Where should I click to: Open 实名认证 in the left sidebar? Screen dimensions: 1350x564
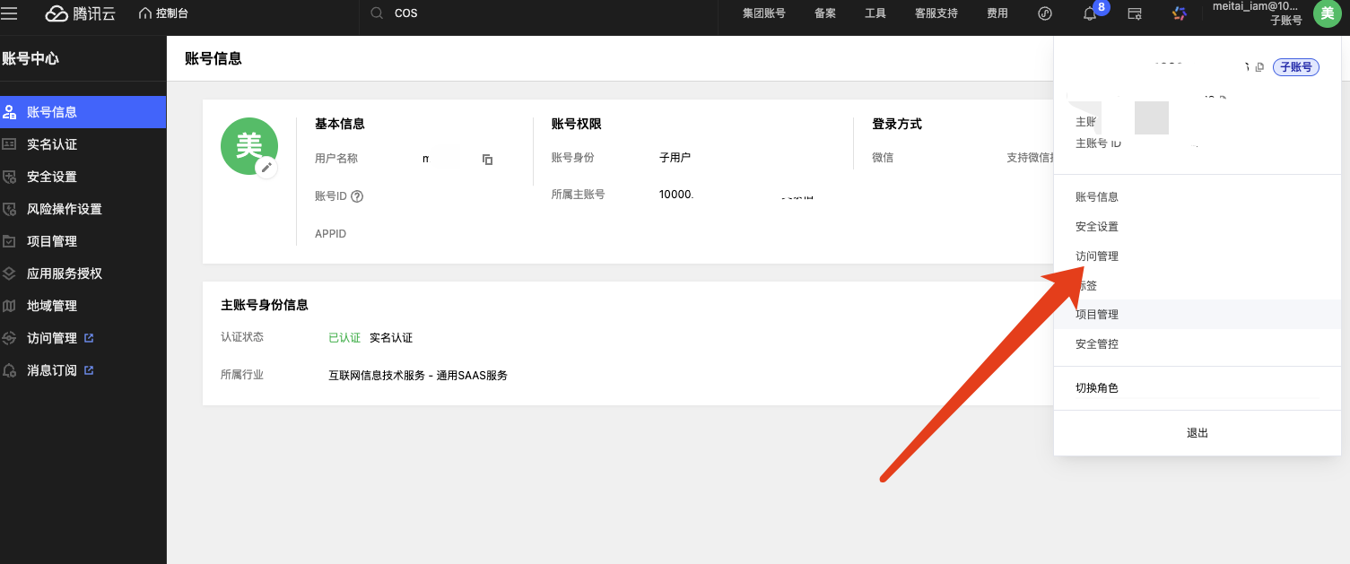click(x=52, y=144)
